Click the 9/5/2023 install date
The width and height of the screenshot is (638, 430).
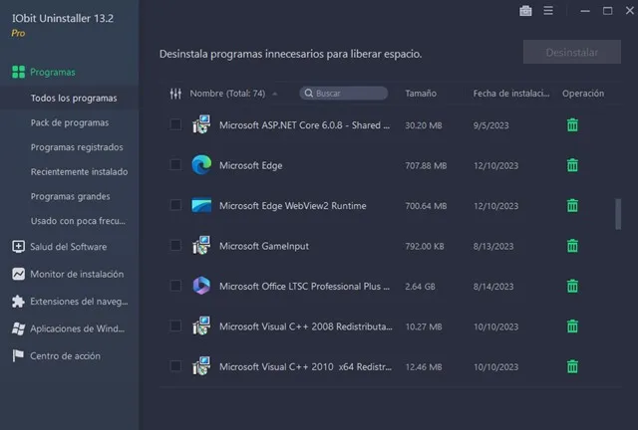coord(490,125)
